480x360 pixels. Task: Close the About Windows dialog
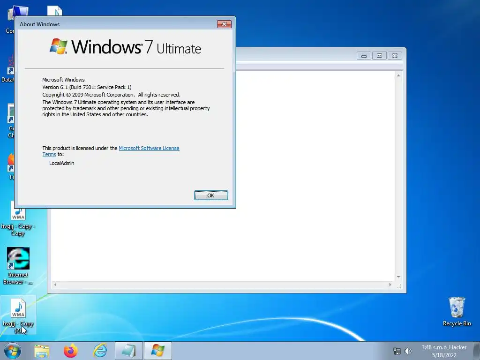(224, 24)
